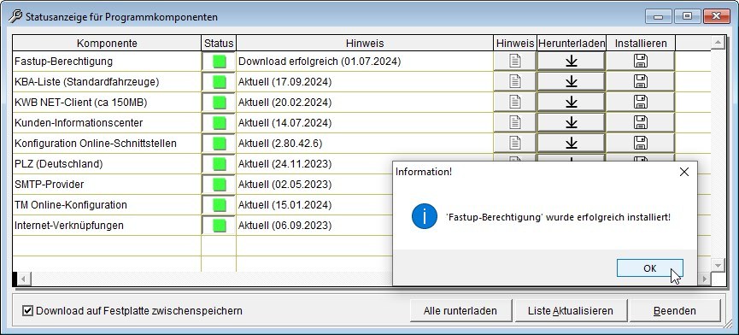Download the Fastup-Berechtigung component
This screenshot has width=739, height=335.
tap(572, 61)
